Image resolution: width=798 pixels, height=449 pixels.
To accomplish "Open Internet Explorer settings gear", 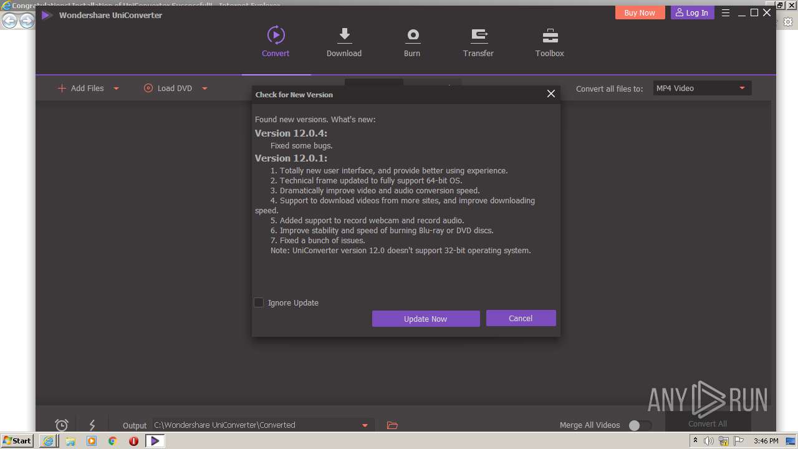I will tap(787, 21).
